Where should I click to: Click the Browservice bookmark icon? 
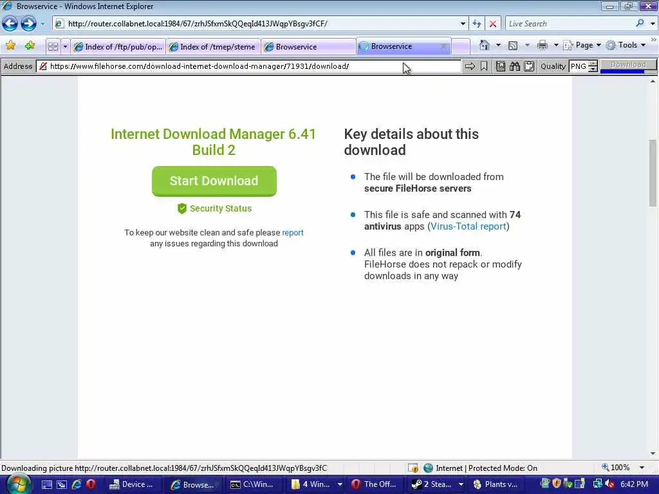coord(484,66)
